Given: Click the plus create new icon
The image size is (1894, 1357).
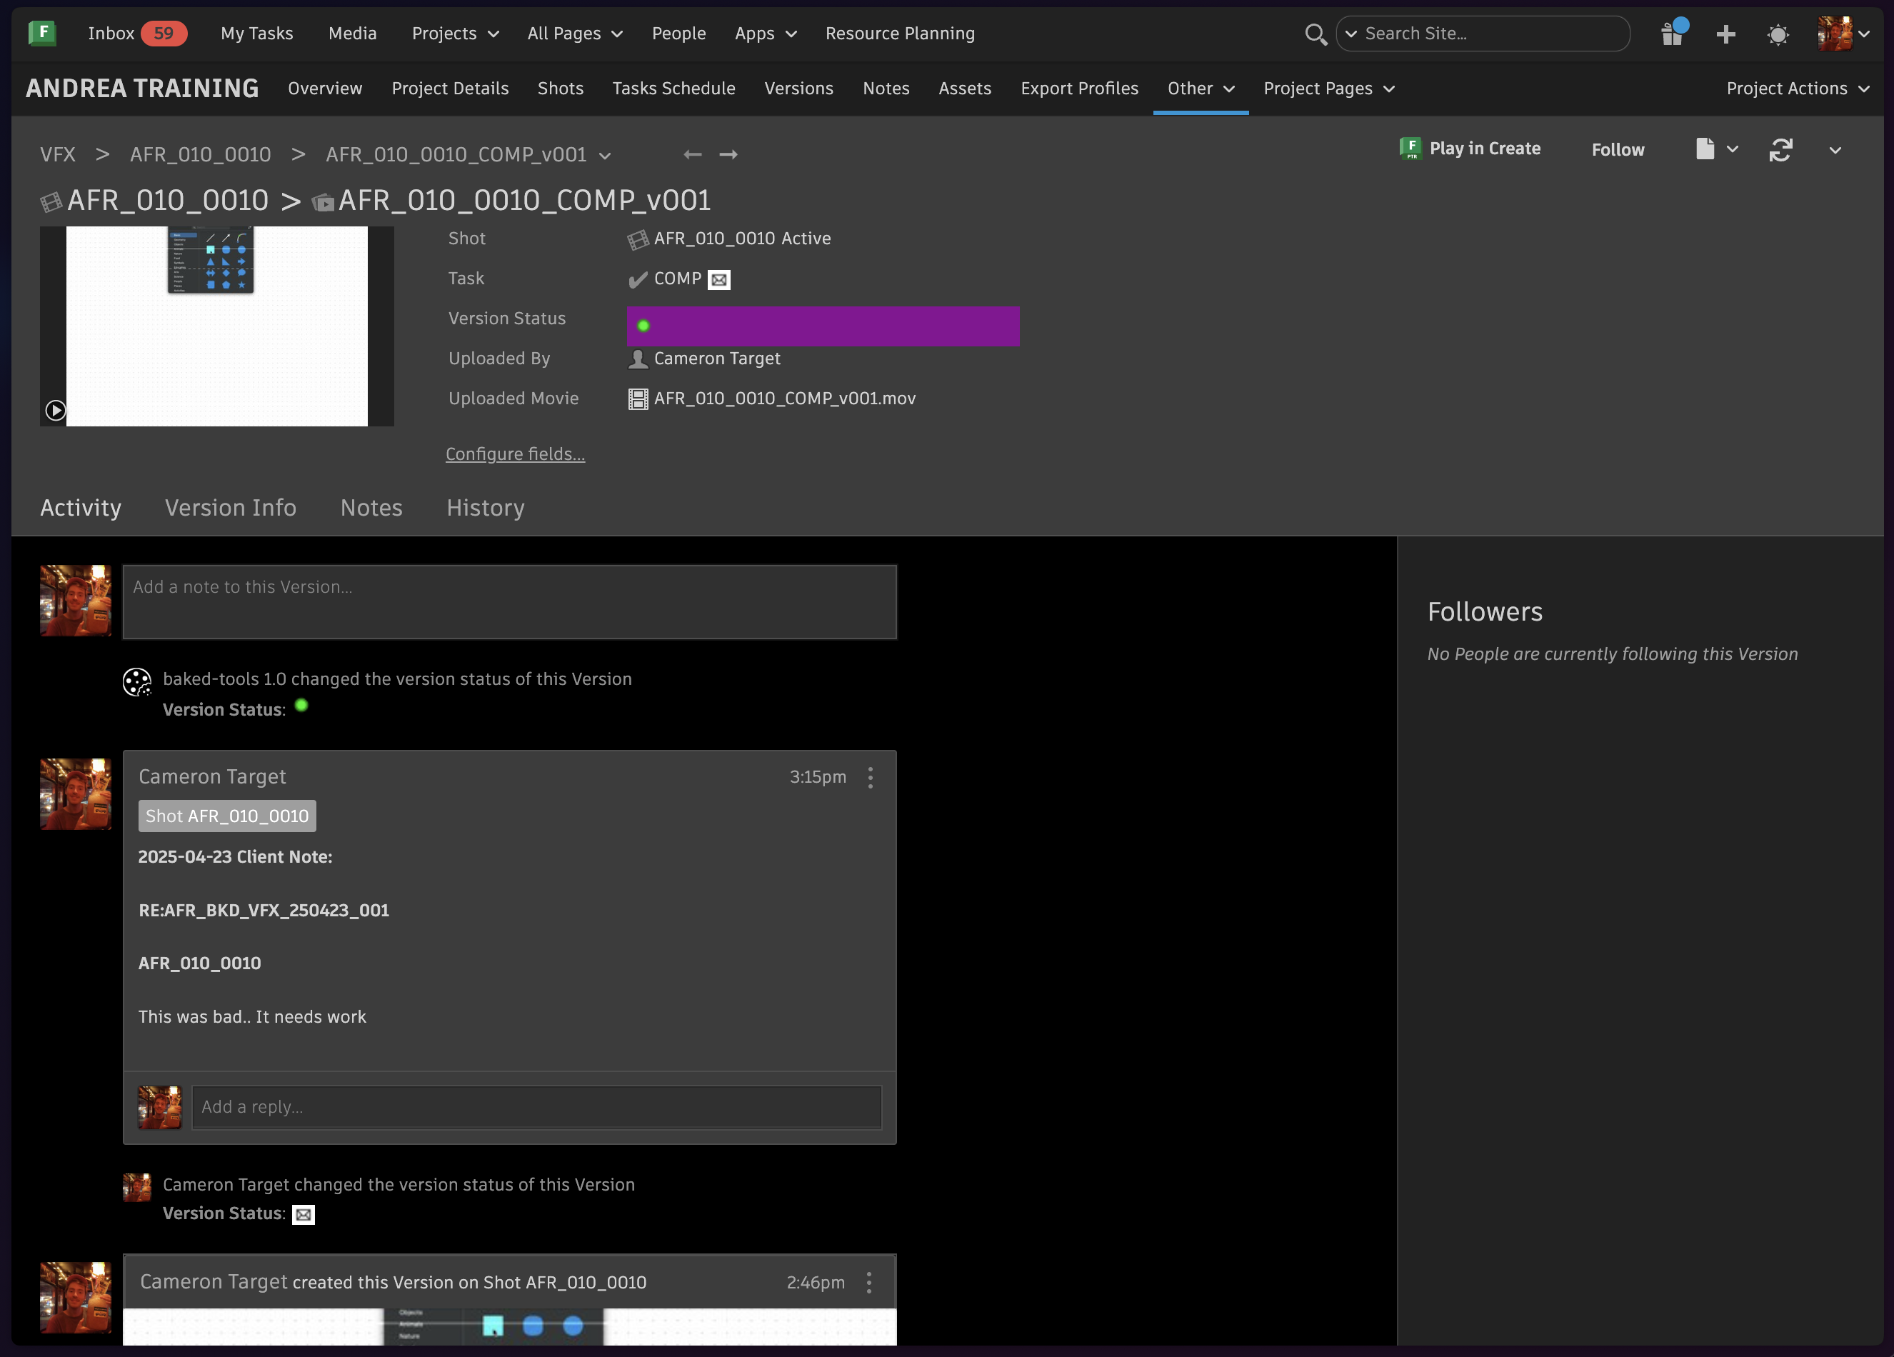Looking at the screenshot, I should 1725,34.
